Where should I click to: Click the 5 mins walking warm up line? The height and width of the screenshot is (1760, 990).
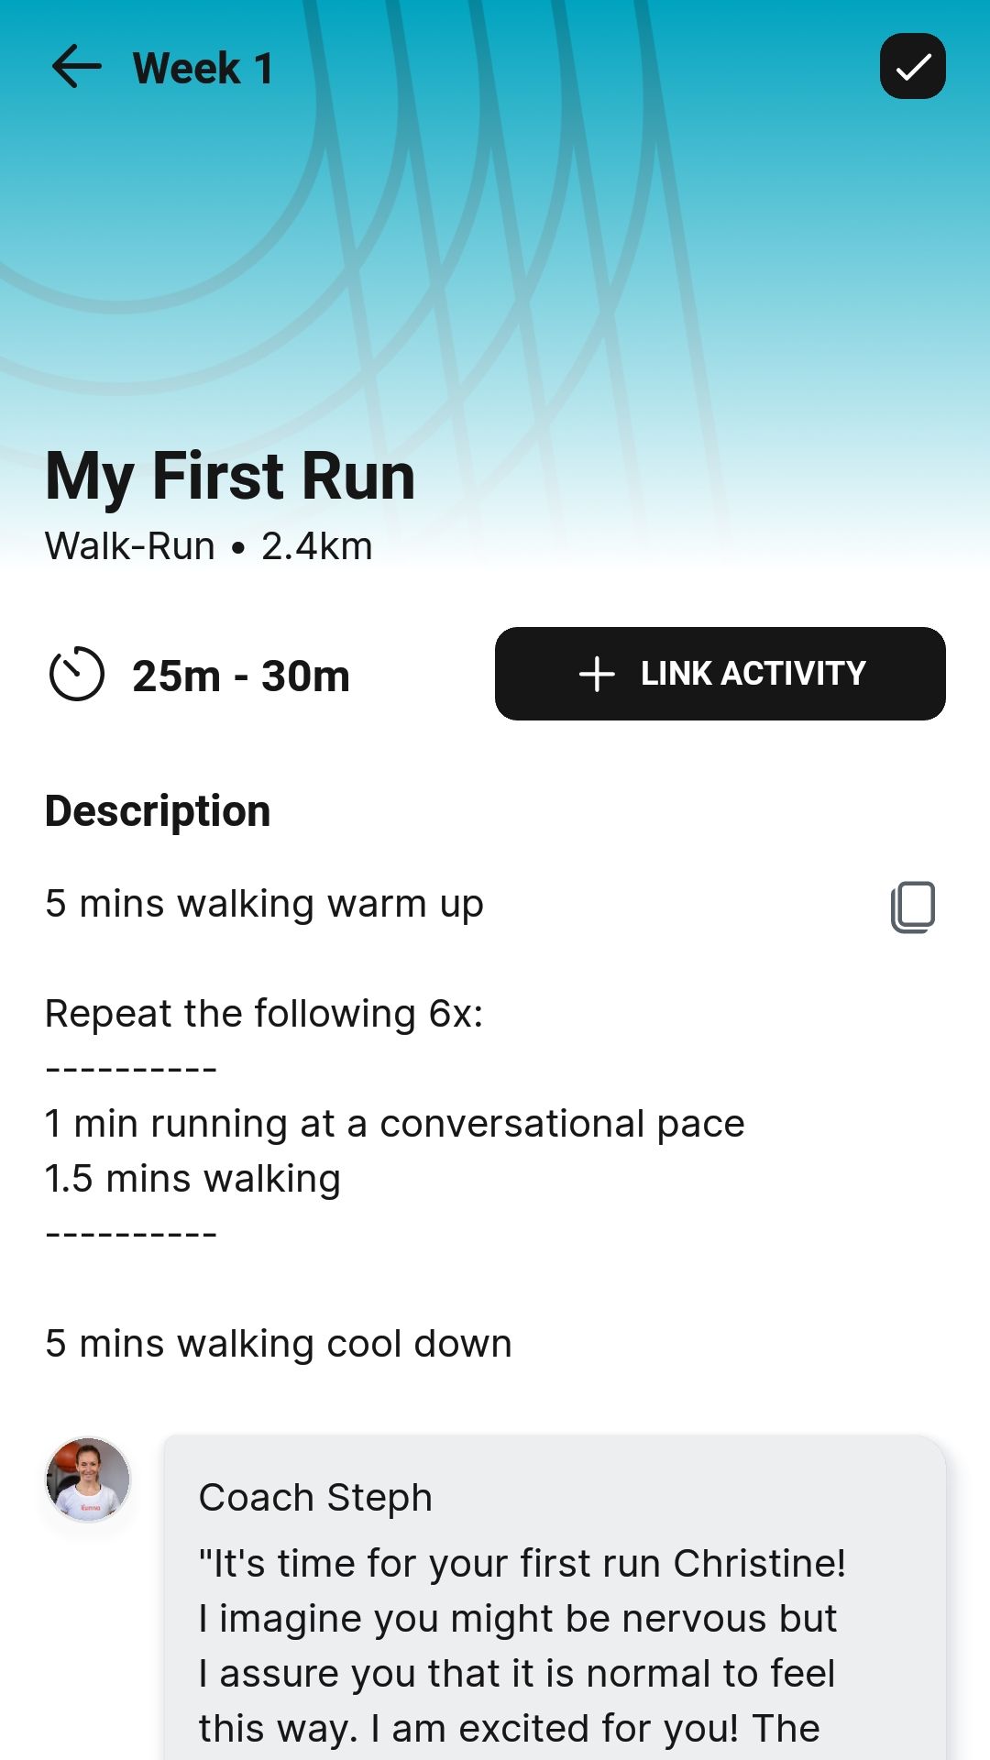[264, 903]
